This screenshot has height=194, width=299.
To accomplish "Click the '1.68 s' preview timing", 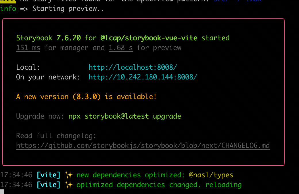I will pos(121,48).
